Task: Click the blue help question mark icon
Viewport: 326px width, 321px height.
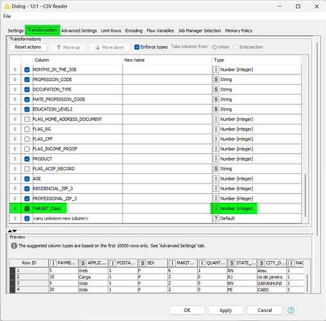Action: pos(291,310)
